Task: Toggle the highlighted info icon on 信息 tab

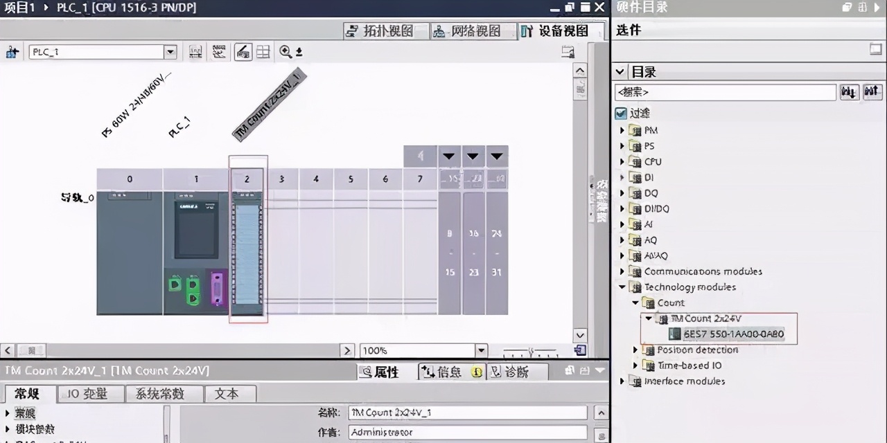Action: 477,372
